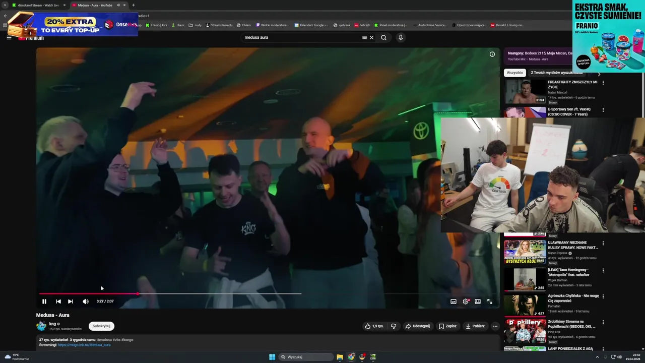Viewport: 645px width, 363px height.
Task: Go back in the browser
Action: (x=5, y=16)
